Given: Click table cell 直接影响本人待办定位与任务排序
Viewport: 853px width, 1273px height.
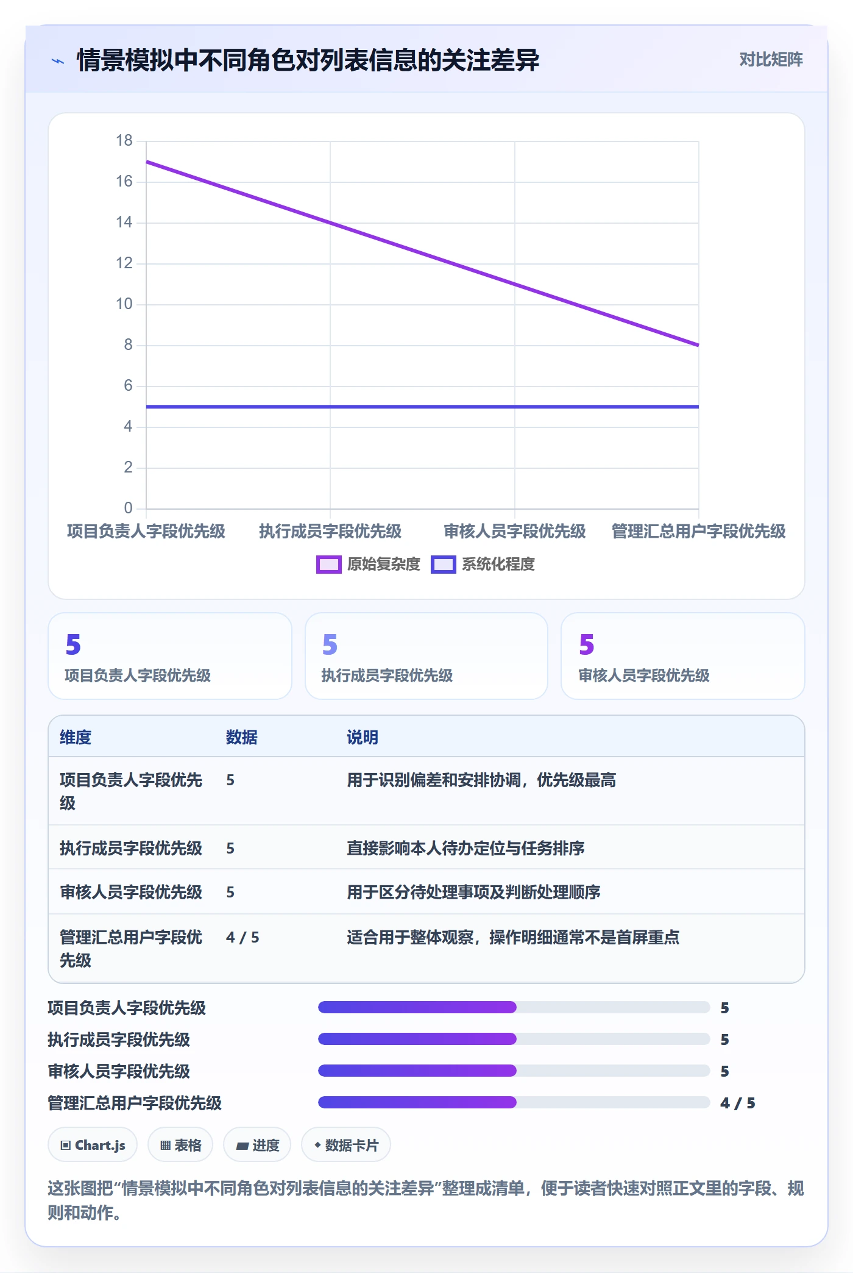Looking at the screenshot, I should pyautogui.click(x=465, y=848).
